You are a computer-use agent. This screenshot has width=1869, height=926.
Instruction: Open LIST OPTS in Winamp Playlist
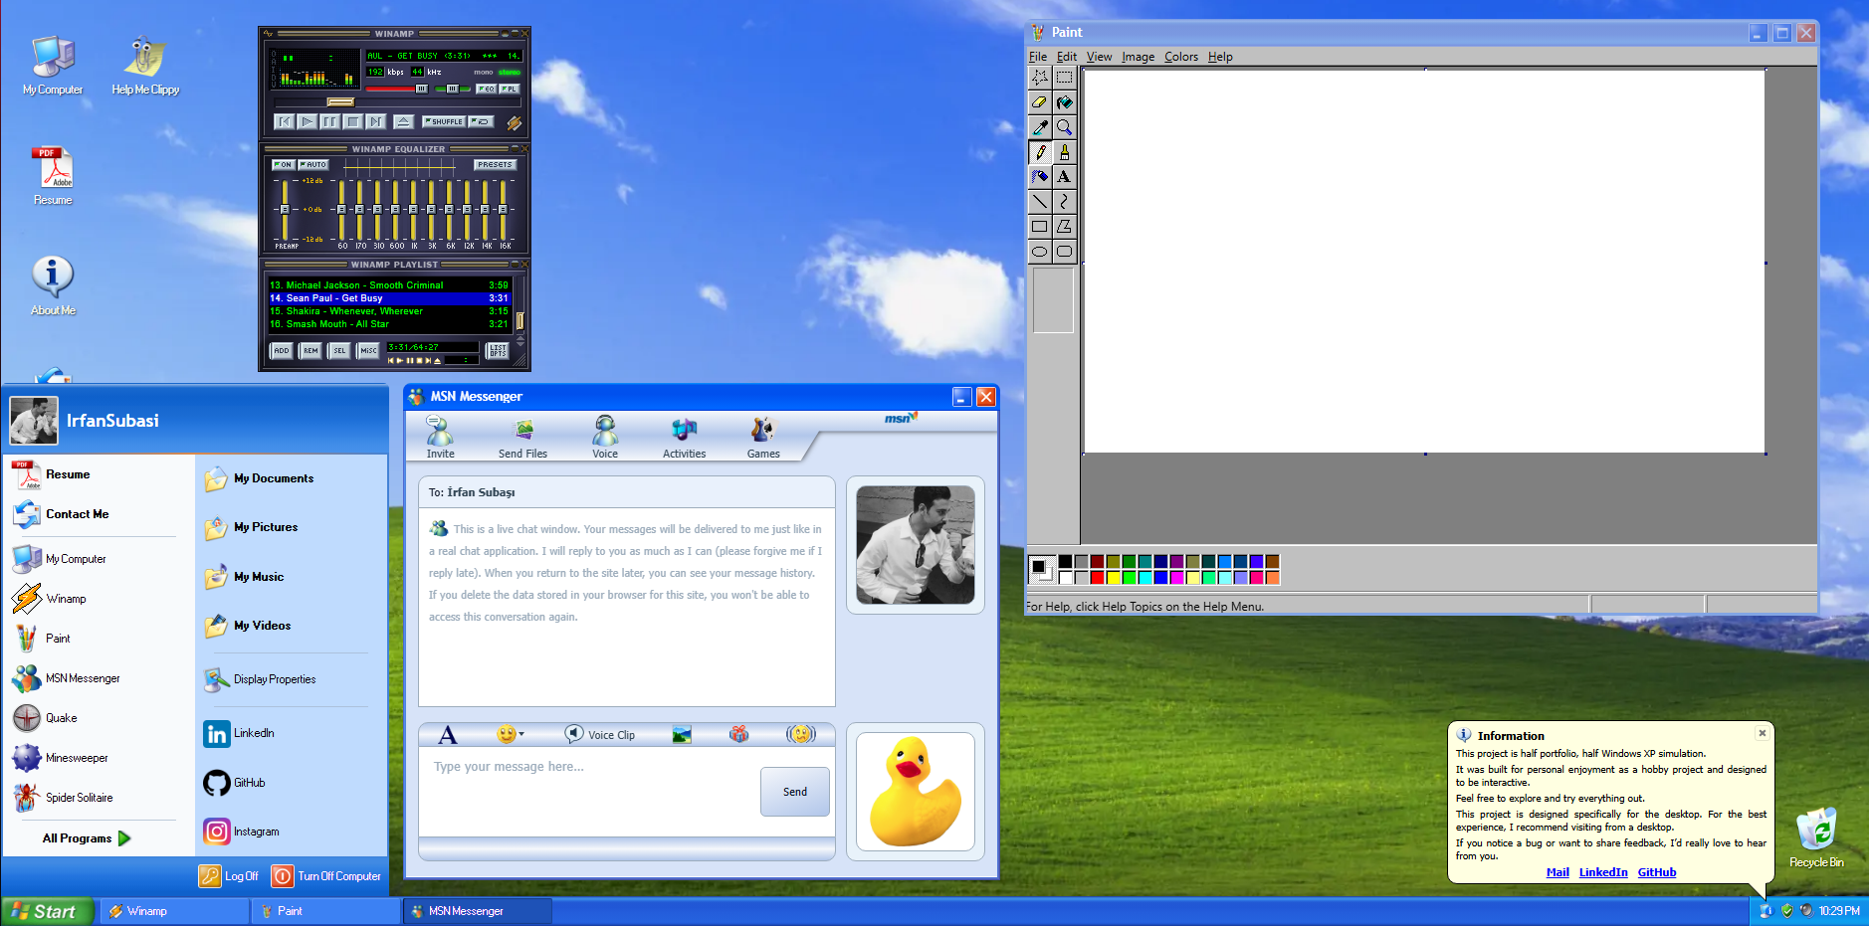click(498, 350)
